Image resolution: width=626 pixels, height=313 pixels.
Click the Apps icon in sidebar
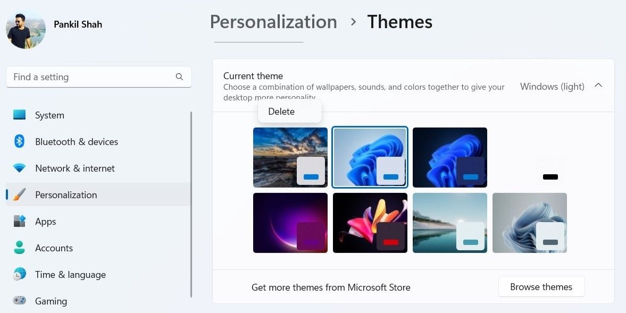[x=19, y=221]
